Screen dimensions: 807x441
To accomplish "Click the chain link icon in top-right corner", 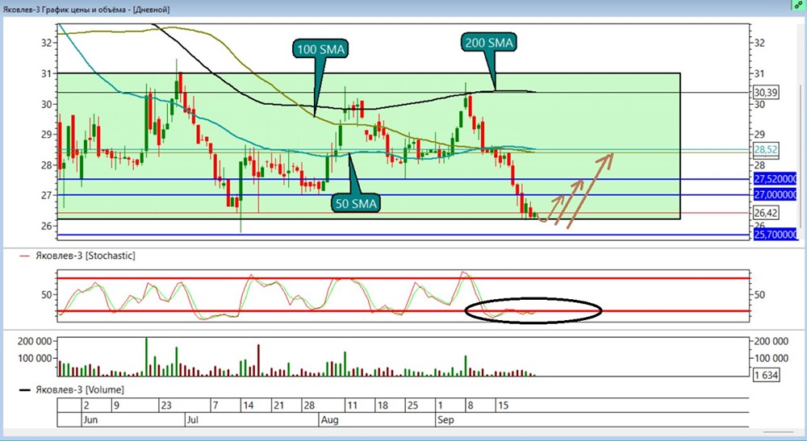I will tap(798, 6).
